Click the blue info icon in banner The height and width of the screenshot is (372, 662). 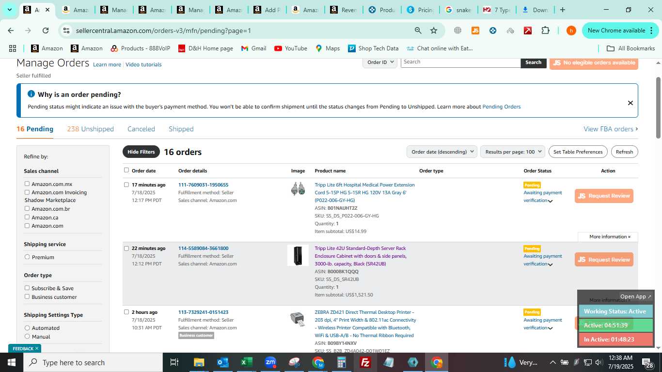[x=31, y=94]
